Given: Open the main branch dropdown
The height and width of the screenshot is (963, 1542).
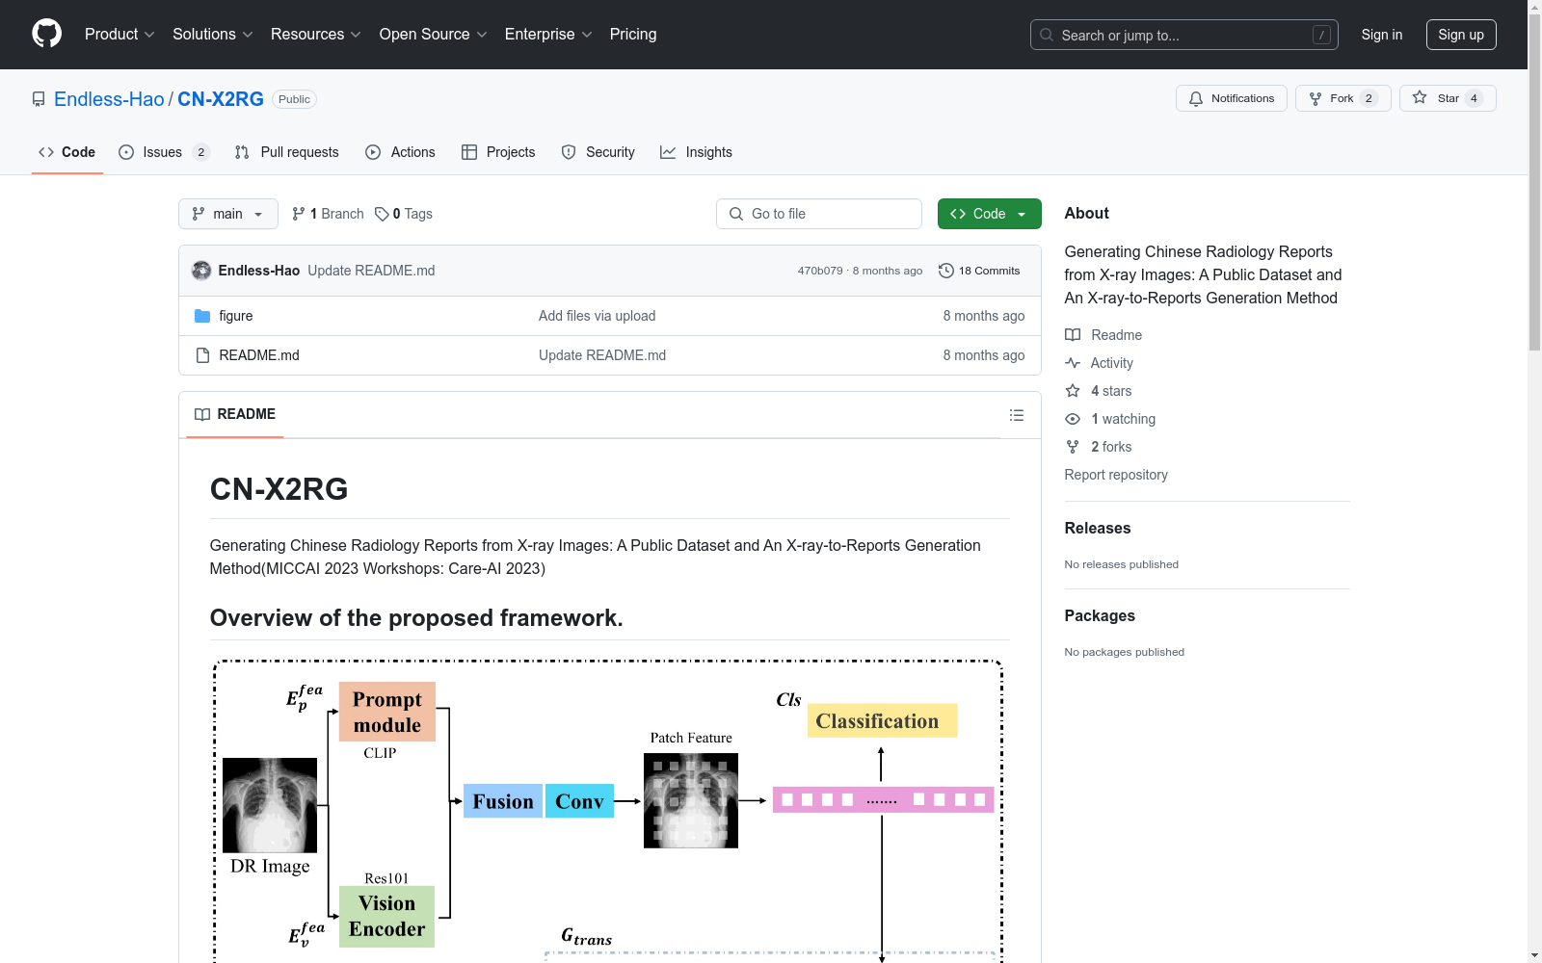Looking at the screenshot, I should tap(227, 214).
